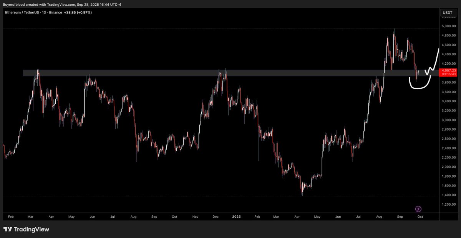
Task: Click the Nov label on the time axis
Action: coord(195,216)
